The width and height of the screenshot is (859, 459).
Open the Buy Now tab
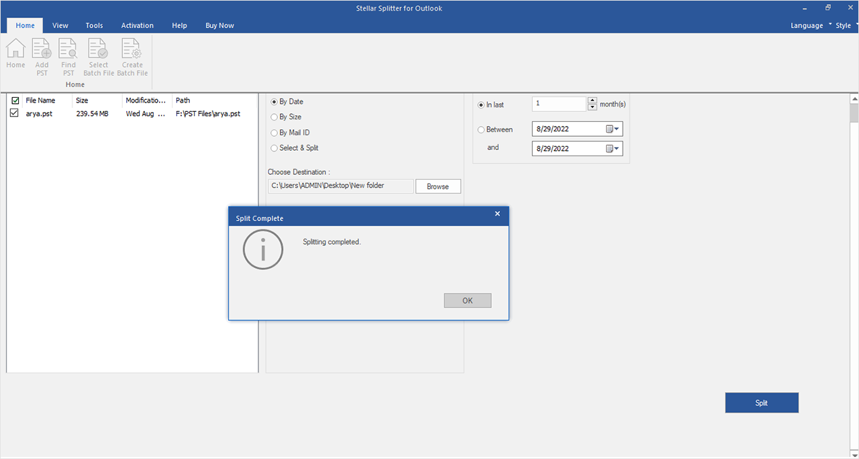(219, 25)
